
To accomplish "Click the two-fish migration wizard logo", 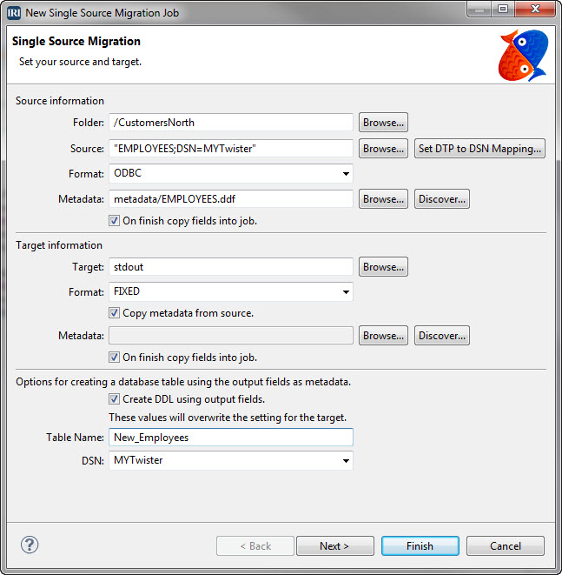I will (x=524, y=55).
